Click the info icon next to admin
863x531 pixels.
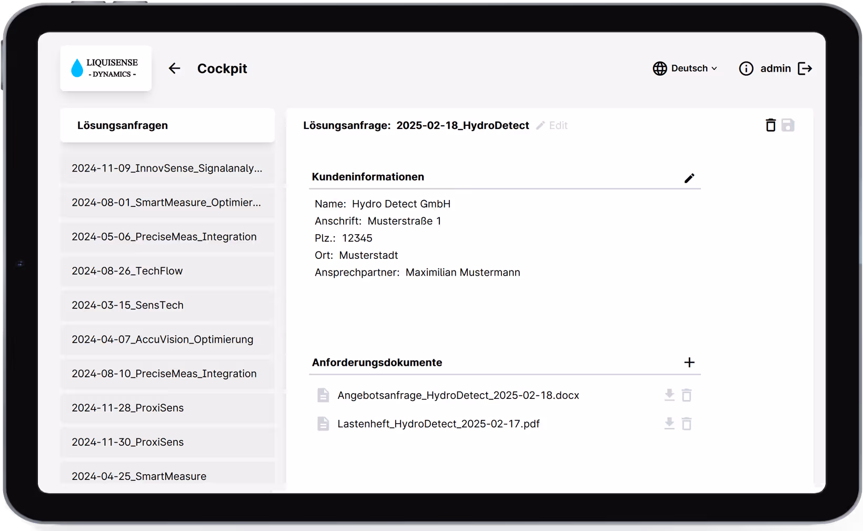746,68
